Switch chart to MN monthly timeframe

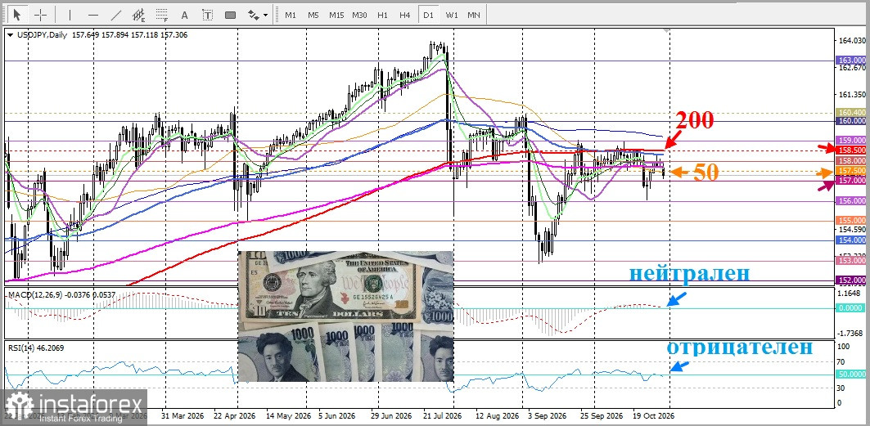point(474,15)
